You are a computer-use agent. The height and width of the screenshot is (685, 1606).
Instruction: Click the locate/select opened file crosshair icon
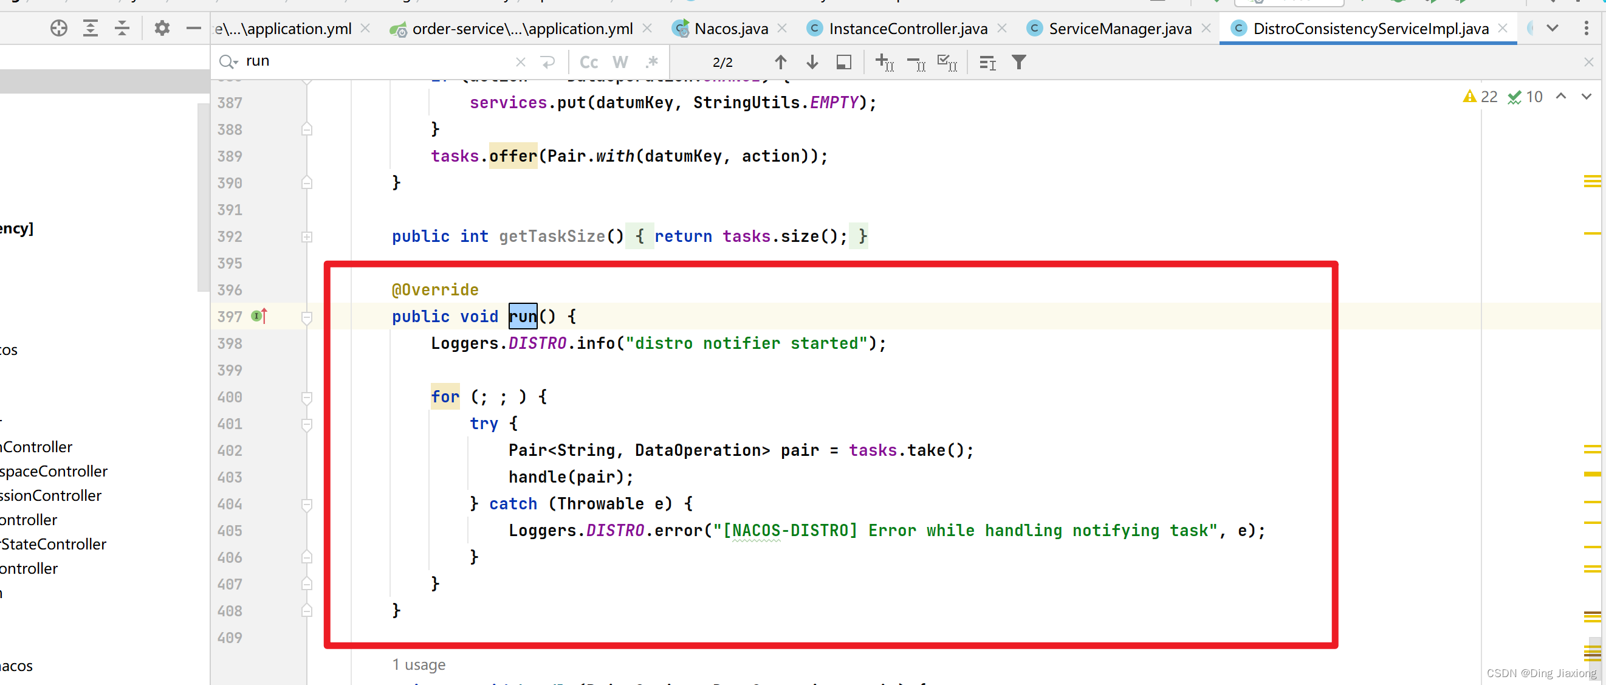click(x=58, y=28)
